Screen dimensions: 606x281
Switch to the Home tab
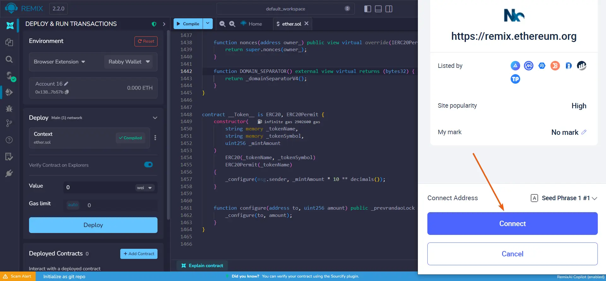tap(252, 24)
